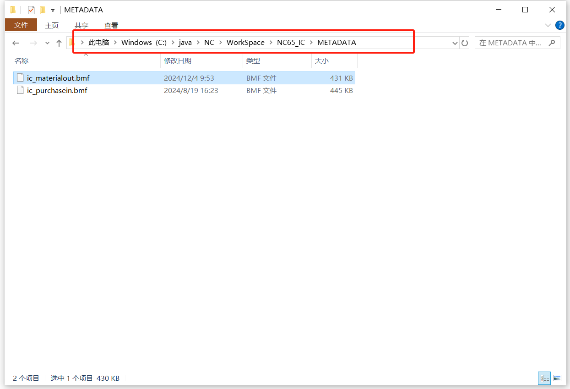Click BMF 文件 type for ic_materialout.bmf
The height and width of the screenshot is (389, 570).
click(x=261, y=78)
